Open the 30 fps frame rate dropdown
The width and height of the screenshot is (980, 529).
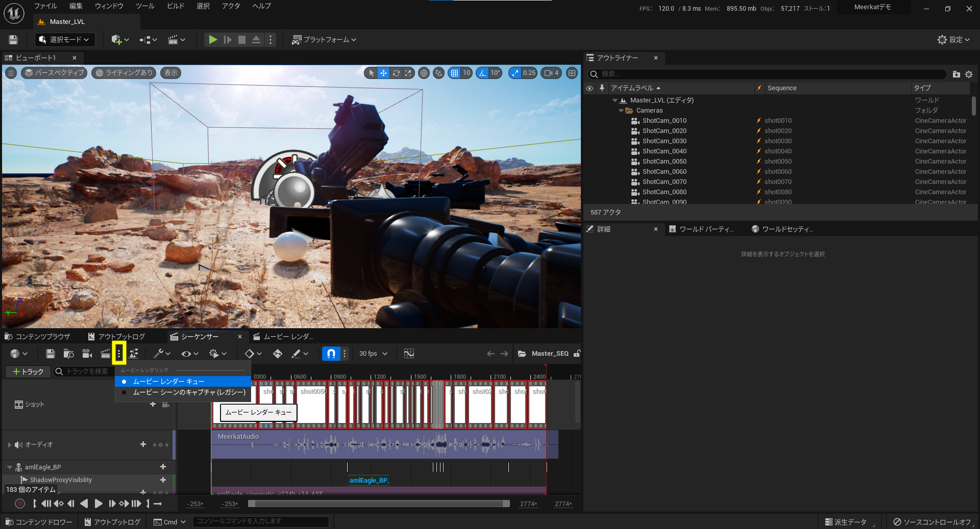(373, 353)
